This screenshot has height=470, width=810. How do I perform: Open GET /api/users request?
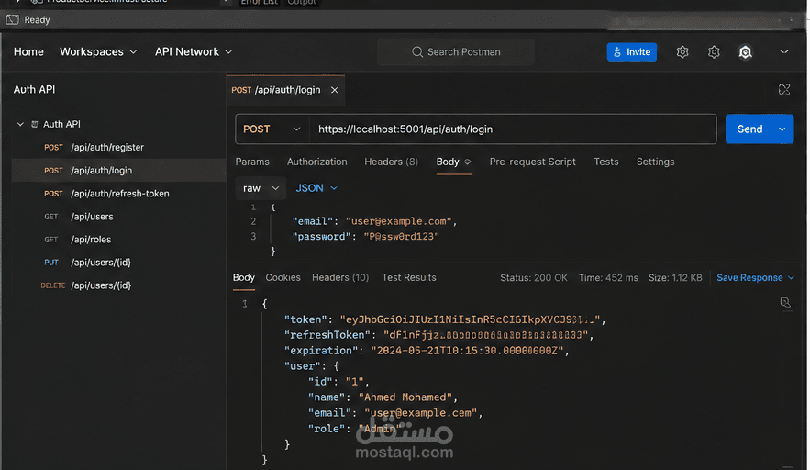[79, 216]
